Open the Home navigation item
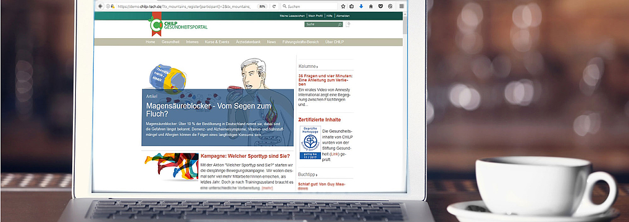Viewport: 629px width, 222px height. [151, 42]
